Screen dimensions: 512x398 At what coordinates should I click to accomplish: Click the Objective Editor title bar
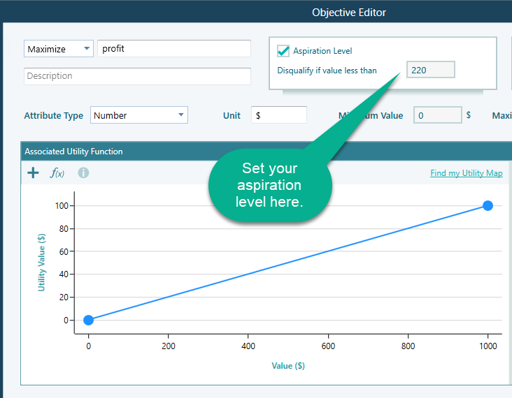coord(348,12)
